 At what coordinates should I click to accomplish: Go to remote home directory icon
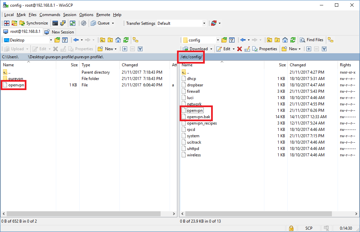coord(285,40)
